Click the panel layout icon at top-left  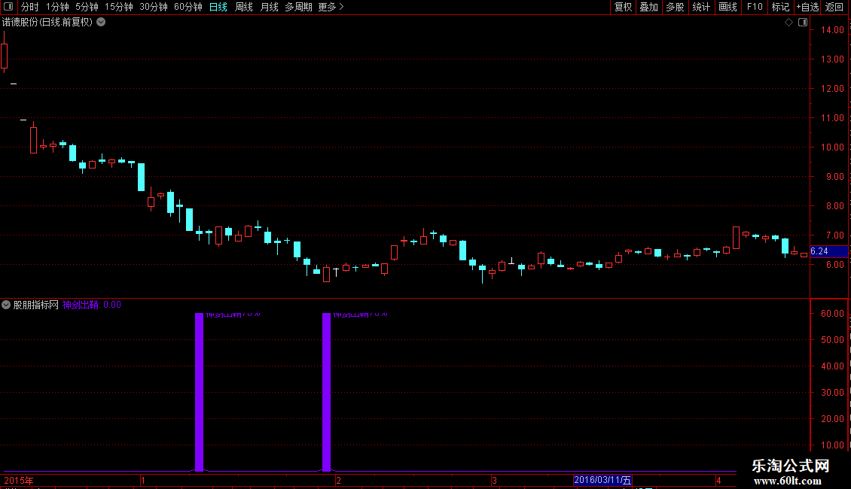point(8,7)
